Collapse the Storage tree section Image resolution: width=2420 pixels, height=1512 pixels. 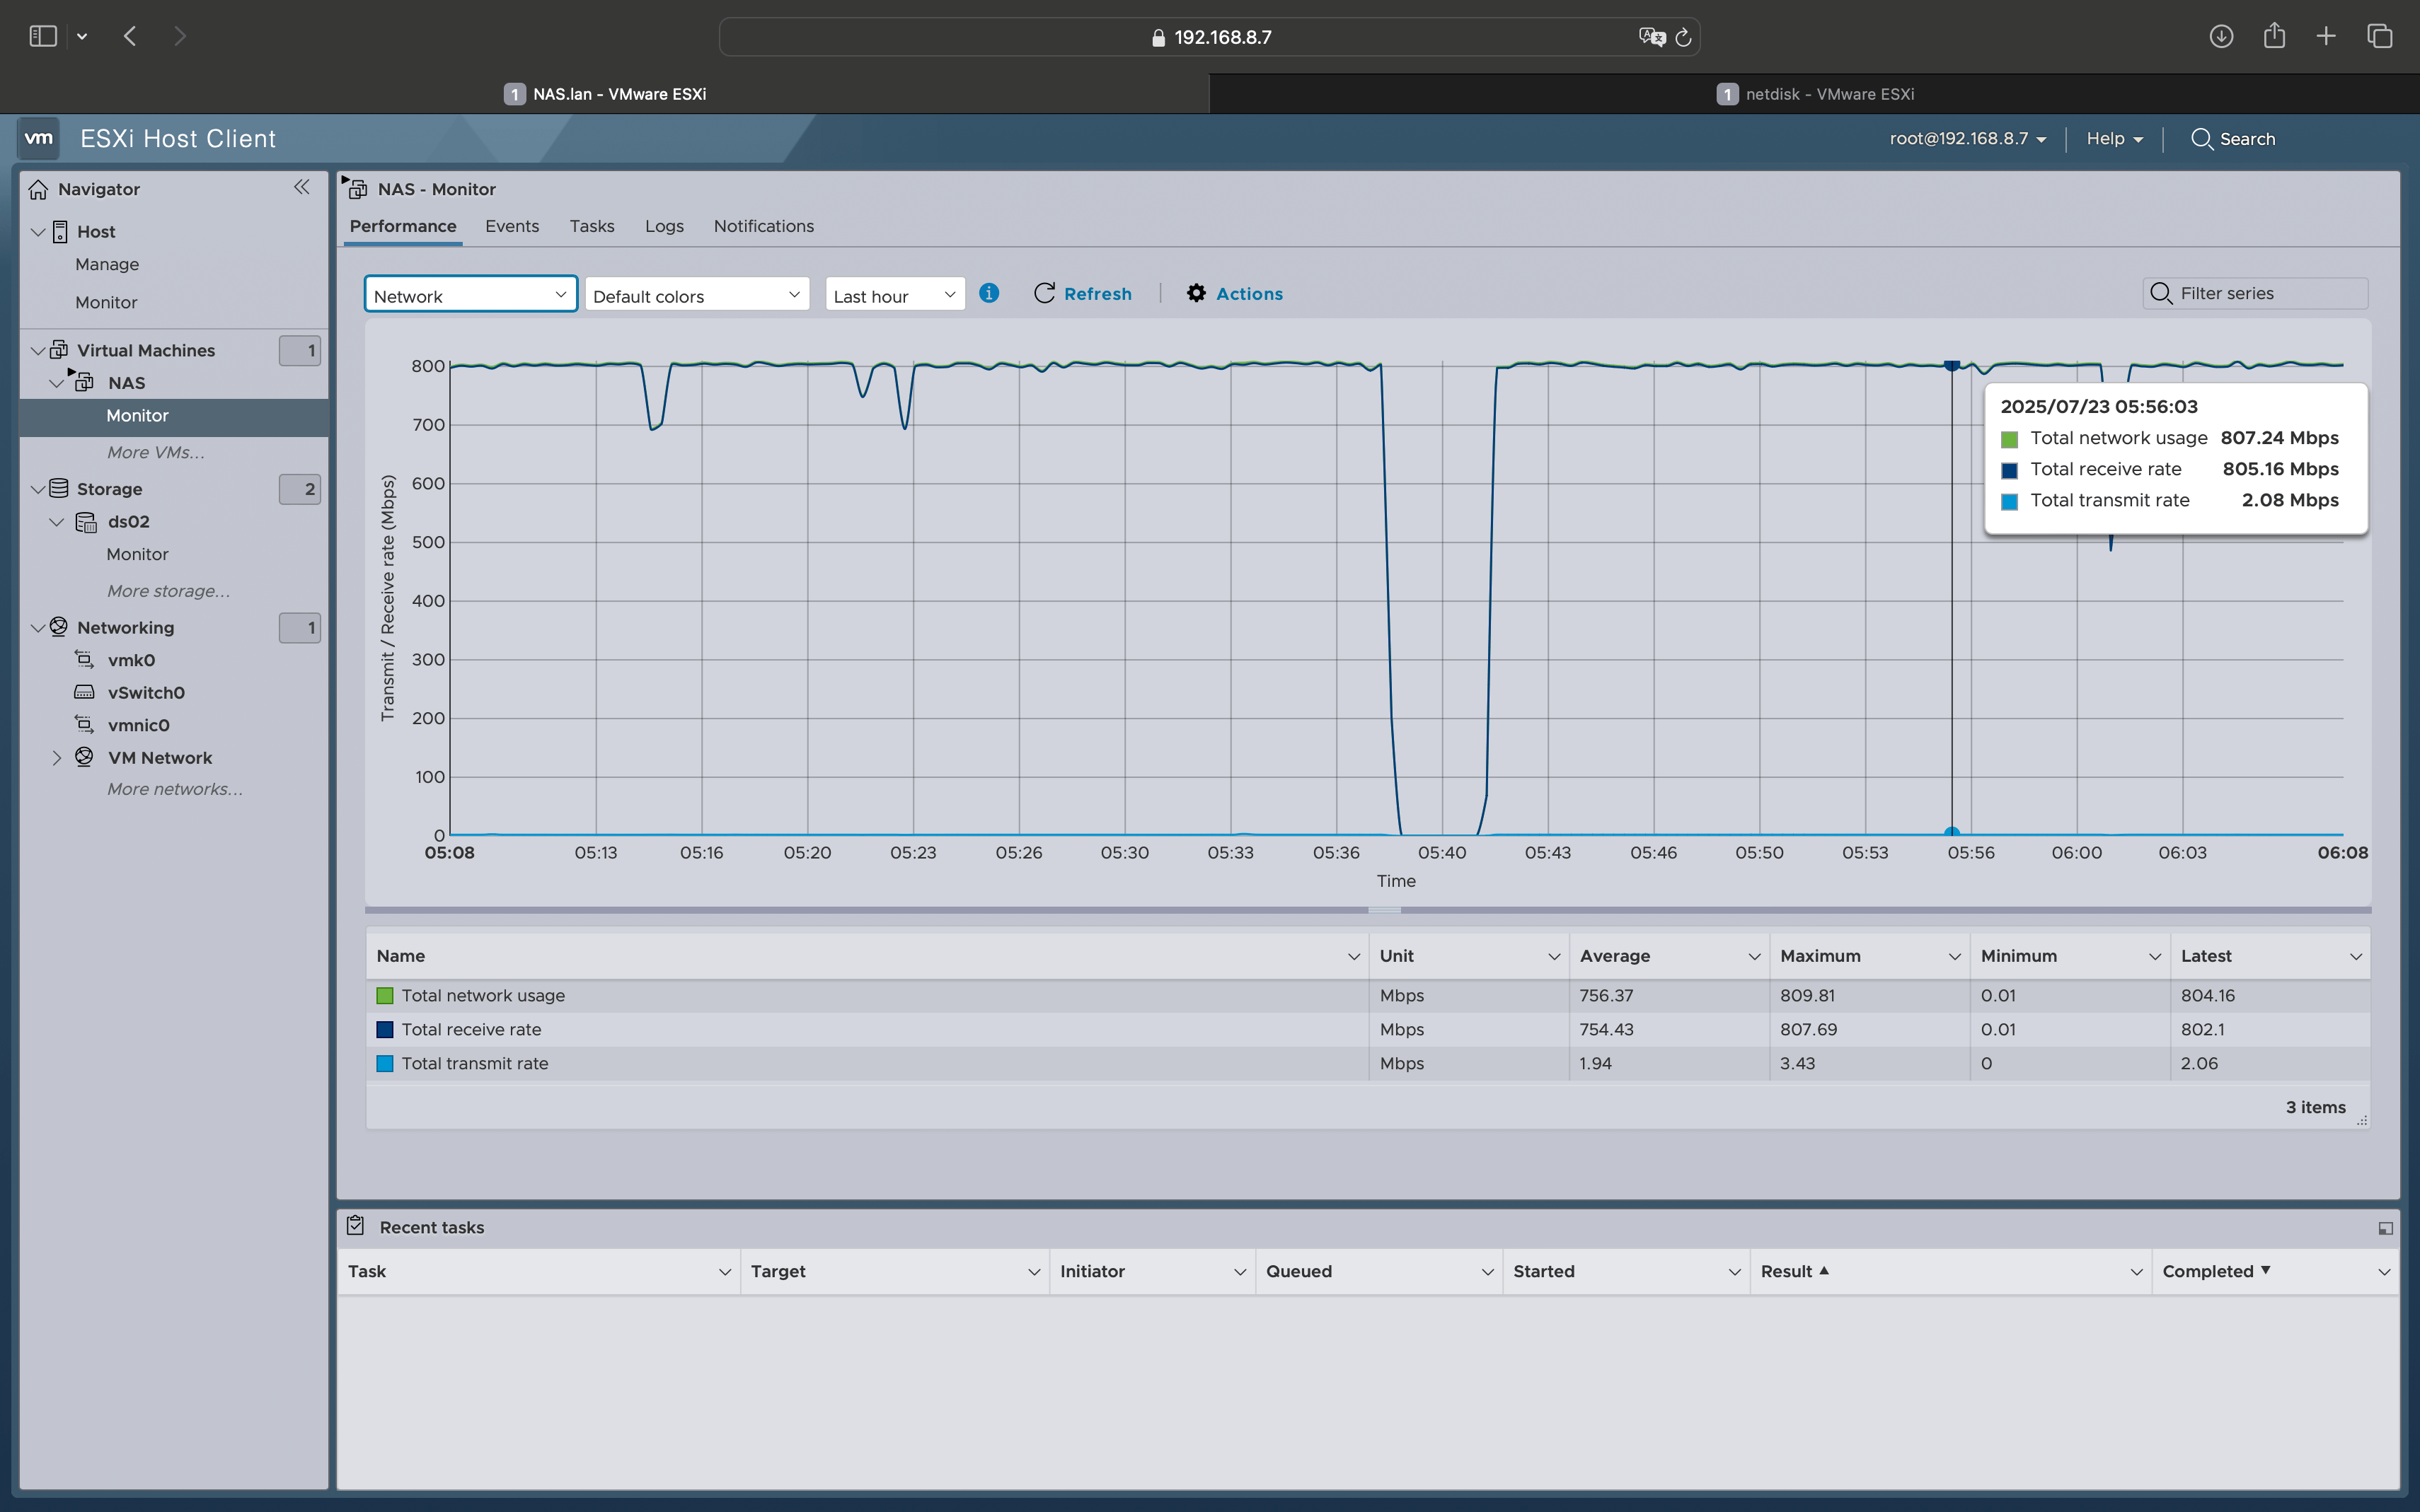(38, 489)
